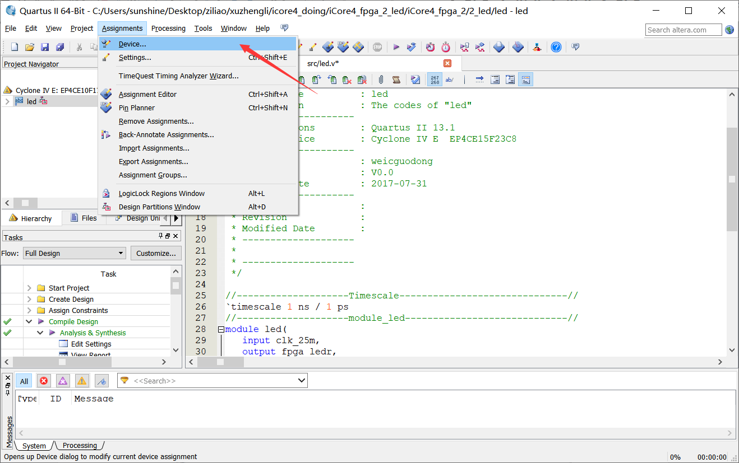Image resolution: width=739 pixels, height=463 pixels.
Task: Click the feedback icon in the menu bar
Action: pyautogui.click(x=284, y=28)
